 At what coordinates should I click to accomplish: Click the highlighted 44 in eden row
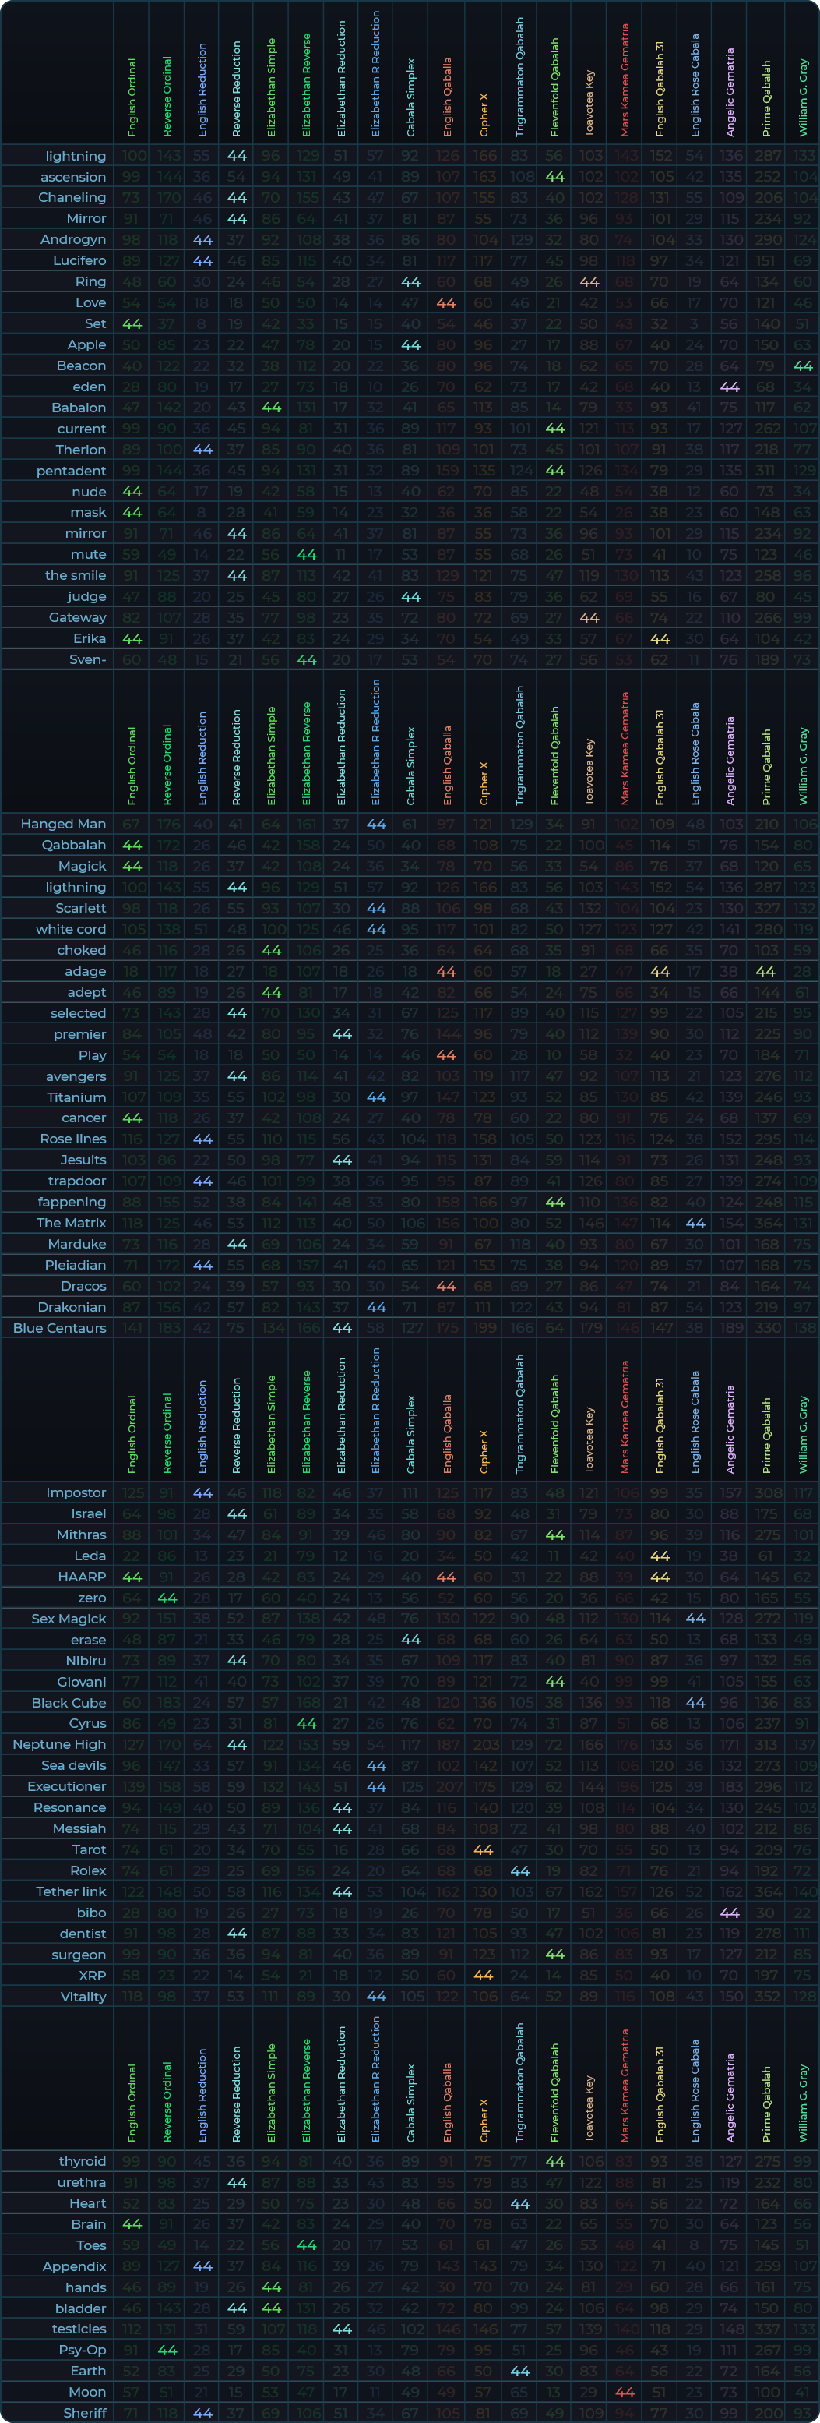coord(730,387)
